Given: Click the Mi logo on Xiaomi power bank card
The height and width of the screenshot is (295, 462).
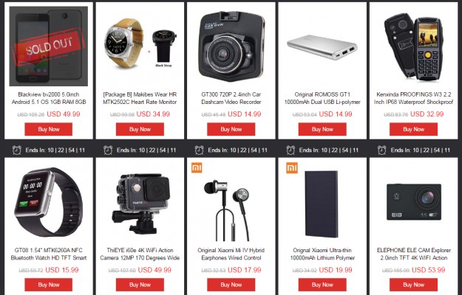Looking at the screenshot, I should [292, 168].
